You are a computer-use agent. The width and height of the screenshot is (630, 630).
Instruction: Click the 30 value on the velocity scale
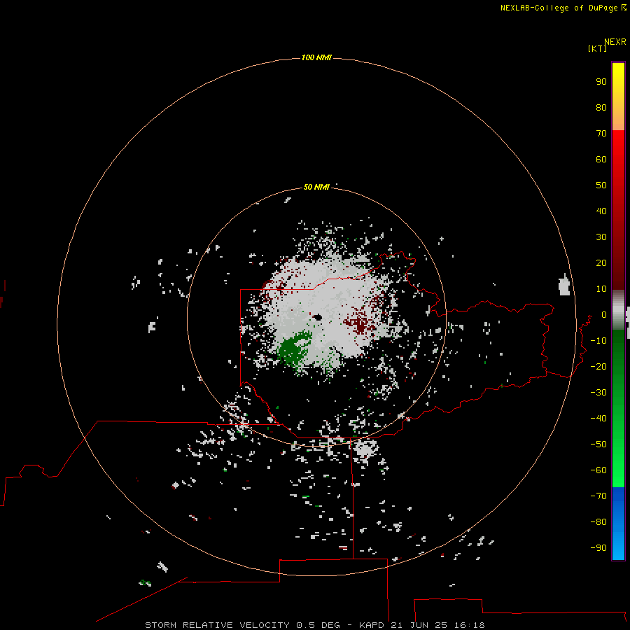click(601, 237)
